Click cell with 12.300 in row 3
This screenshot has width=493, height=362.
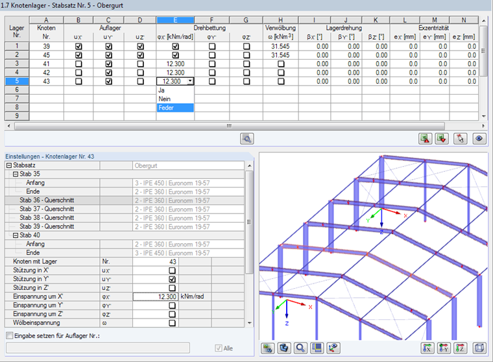pyautogui.click(x=175, y=64)
